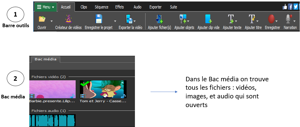Image resolution: width=300 pixels, height=127 pixels.
Task: Expand the Exporter la vidéo dropdown arrow
Action: [x=134, y=21]
